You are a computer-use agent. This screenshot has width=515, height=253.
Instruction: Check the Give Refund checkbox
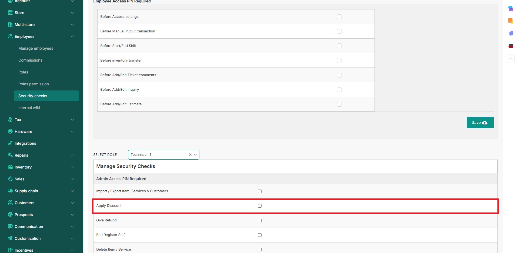(260, 221)
